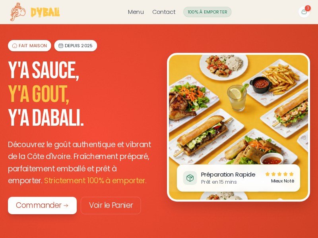This screenshot has width=318, height=238.
Task: Click the Strictement 100% à emporter text
Action: pyautogui.click(x=95, y=180)
